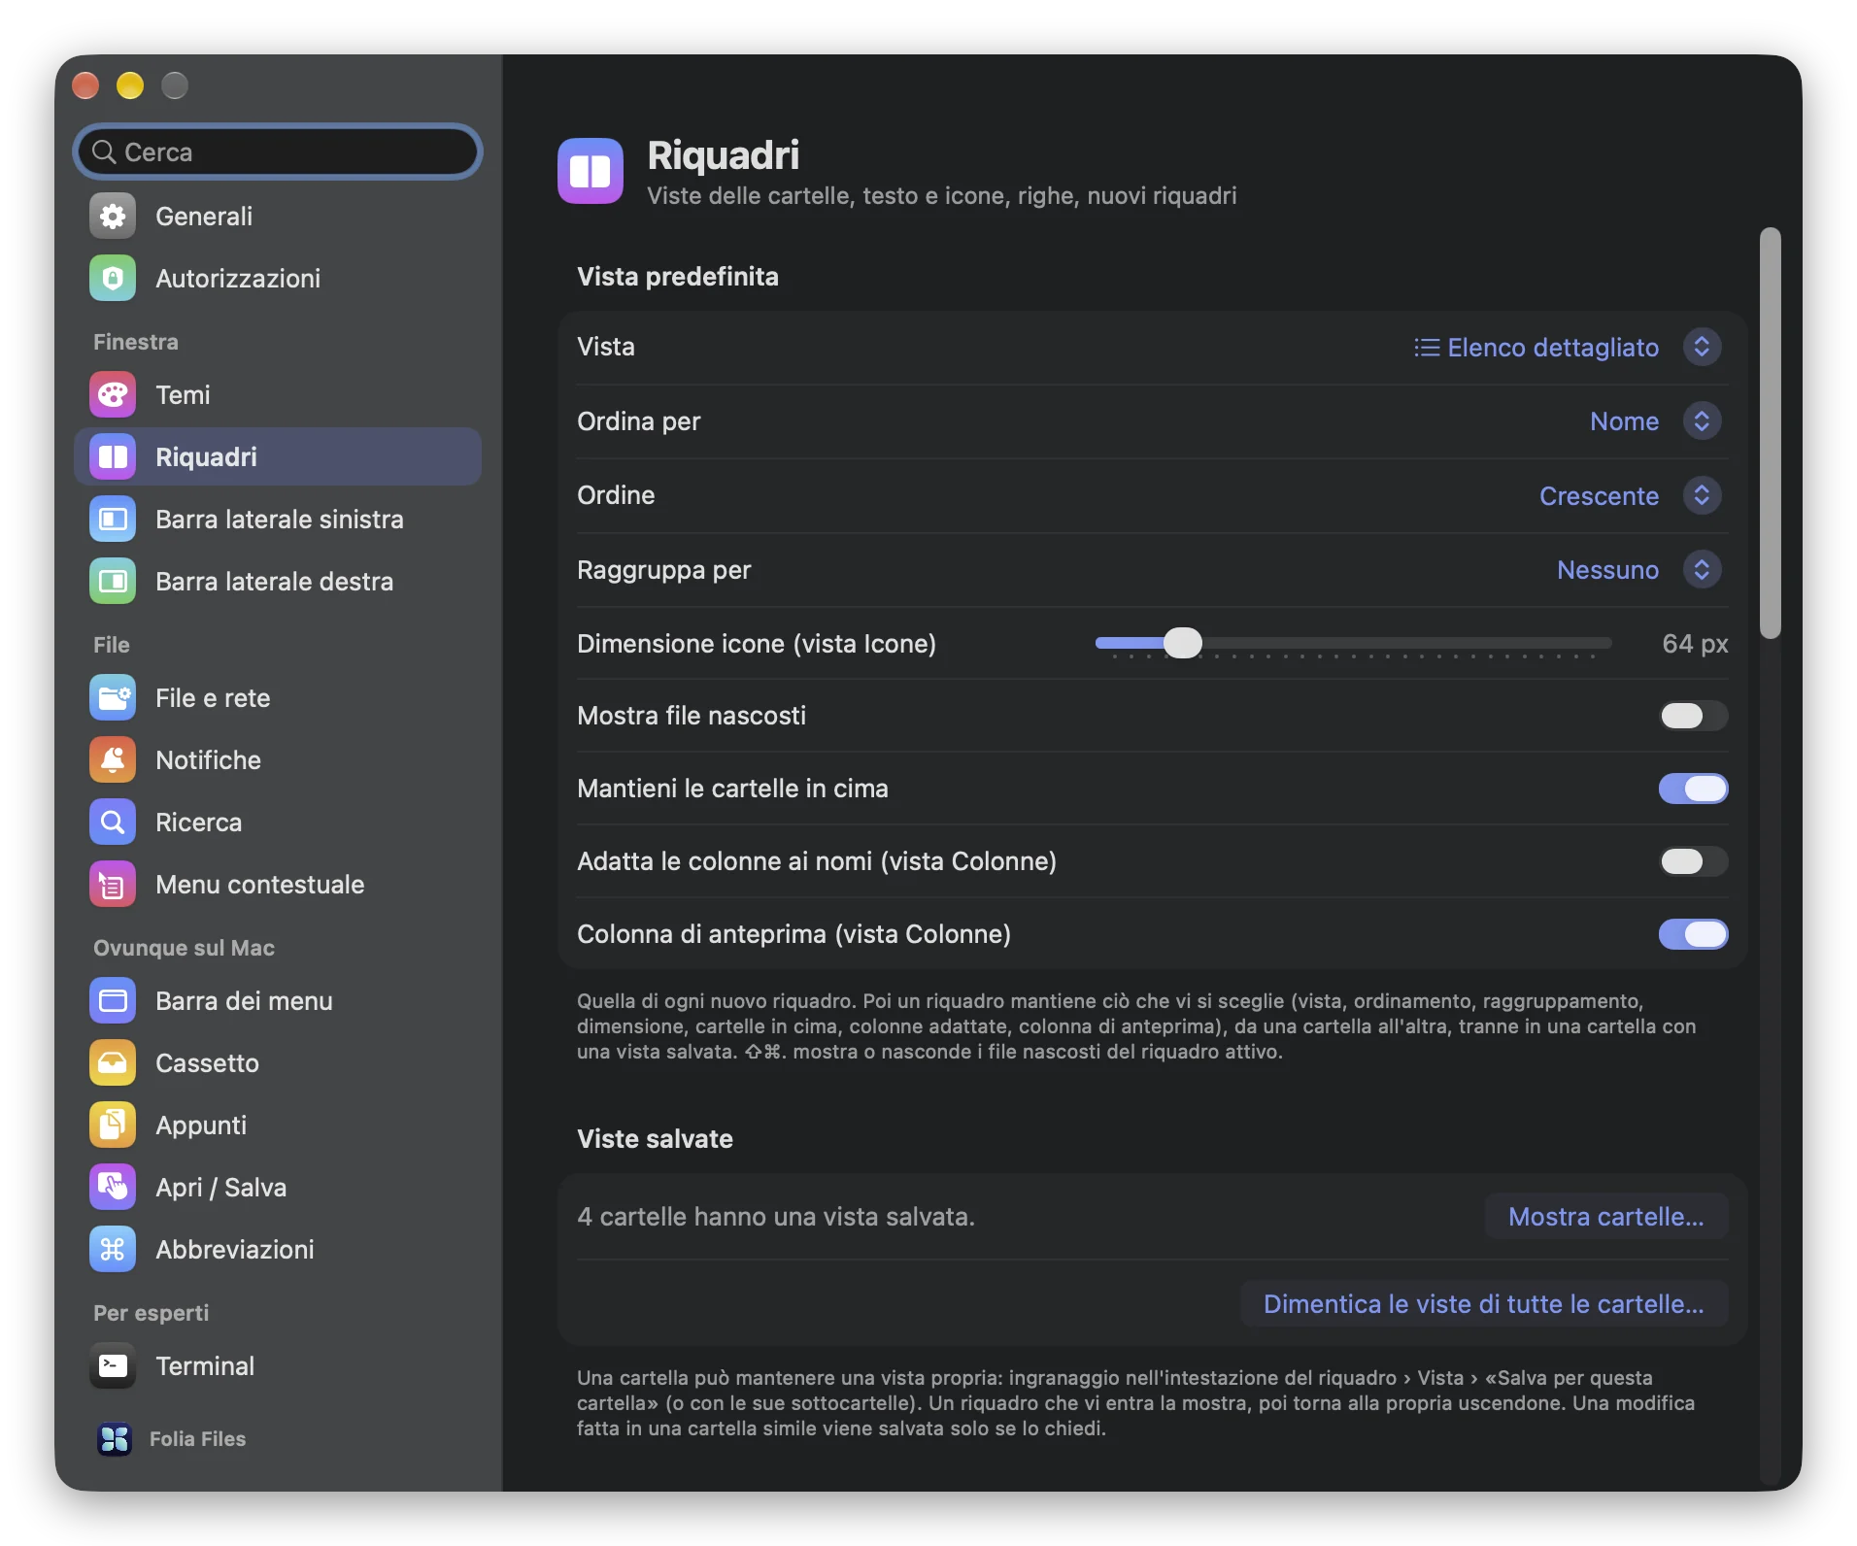The width and height of the screenshot is (1857, 1546).
Task: Click the Terminal icon in sidebar
Action: (113, 1366)
